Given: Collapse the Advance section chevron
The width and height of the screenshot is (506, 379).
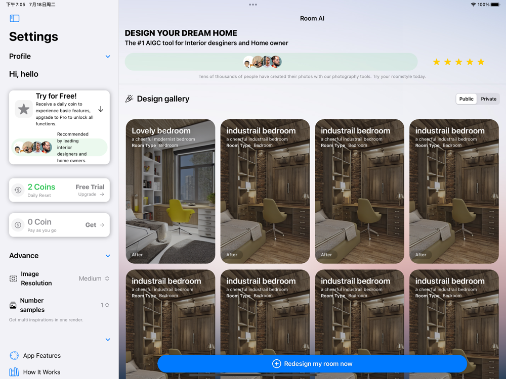Looking at the screenshot, I should pos(108,256).
